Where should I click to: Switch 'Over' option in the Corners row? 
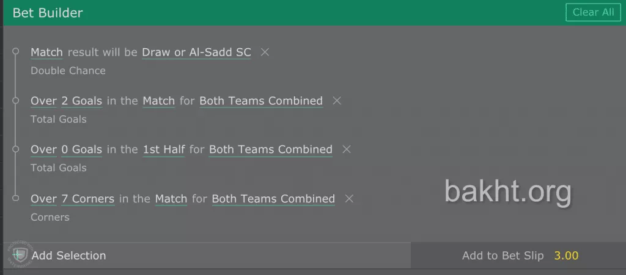coord(43,199)
